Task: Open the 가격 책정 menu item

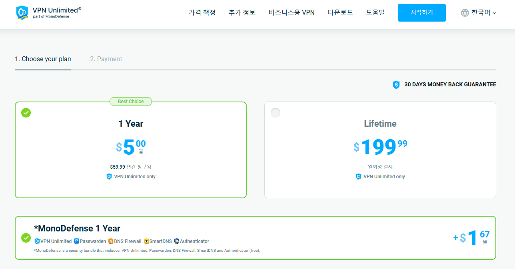Action: [202, 12]
